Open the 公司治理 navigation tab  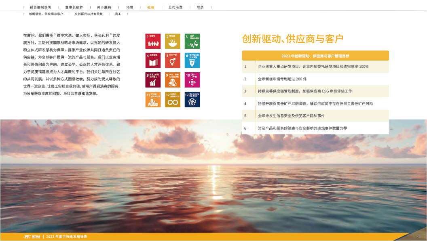[175, 7]
